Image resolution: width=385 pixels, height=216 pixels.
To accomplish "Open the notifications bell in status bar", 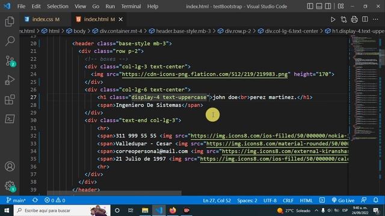I will pyautogui.click(x=375, y=200).
